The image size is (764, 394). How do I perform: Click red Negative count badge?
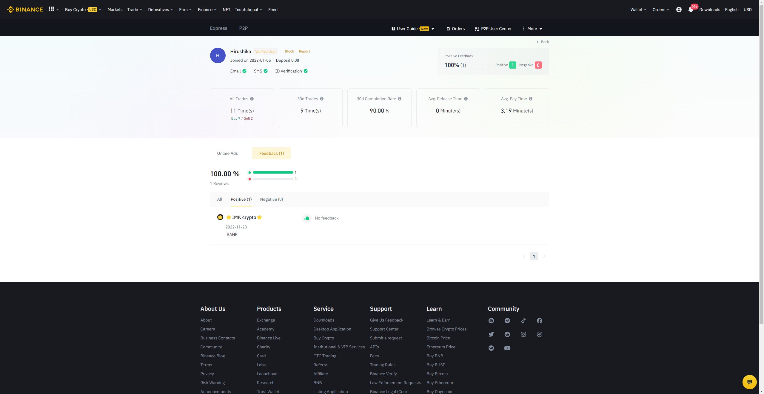tap(538, 65)
